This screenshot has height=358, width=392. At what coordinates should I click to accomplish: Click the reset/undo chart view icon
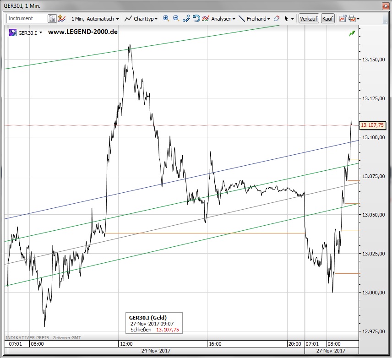point(196,18)
